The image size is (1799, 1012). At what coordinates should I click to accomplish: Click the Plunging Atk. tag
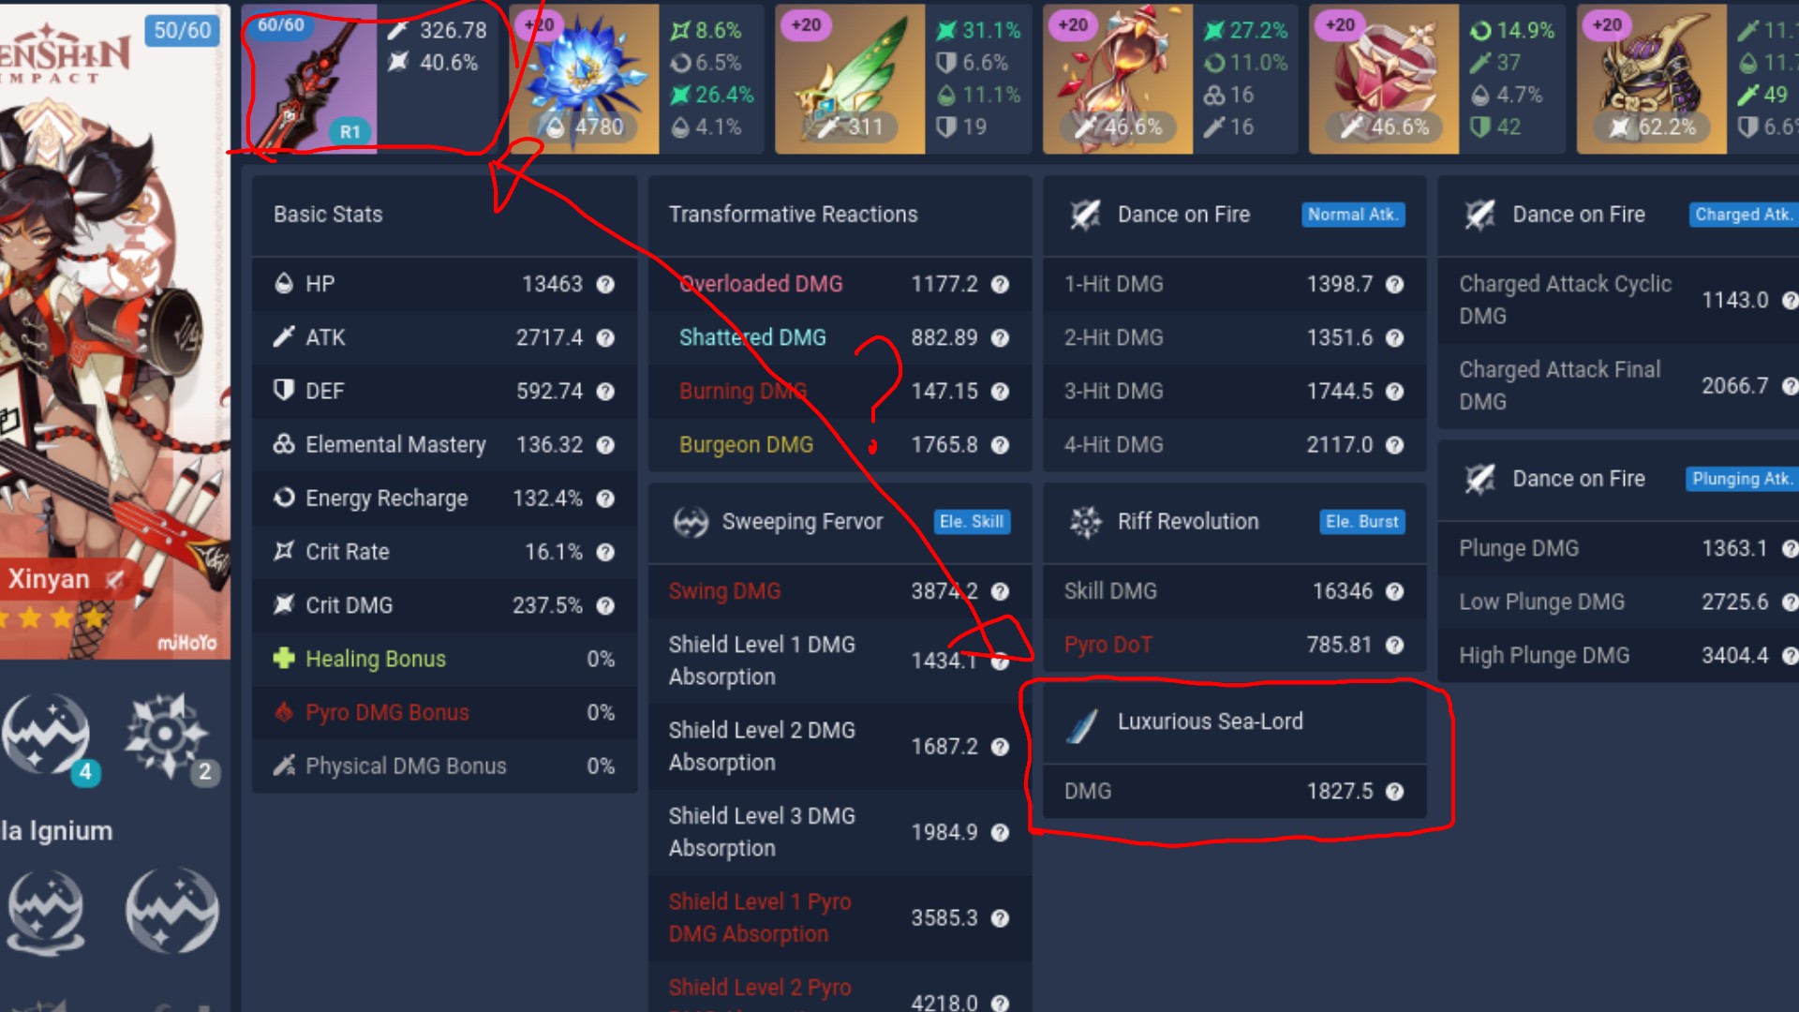coord(1741,479)
